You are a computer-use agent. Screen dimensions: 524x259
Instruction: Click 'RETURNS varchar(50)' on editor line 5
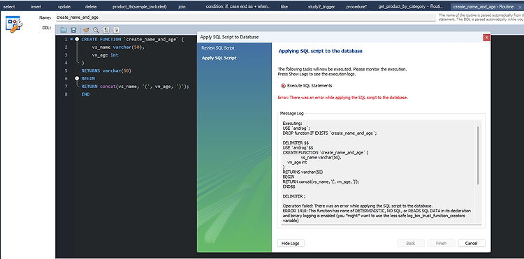tap(106, 71)
